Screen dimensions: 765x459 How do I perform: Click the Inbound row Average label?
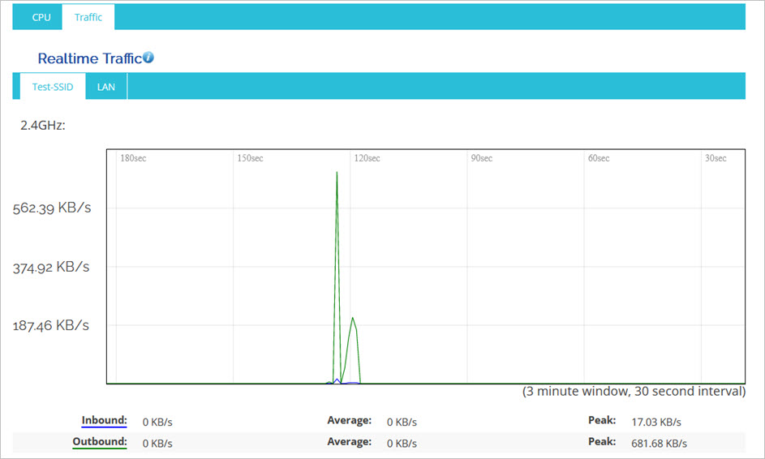(350, 420)
